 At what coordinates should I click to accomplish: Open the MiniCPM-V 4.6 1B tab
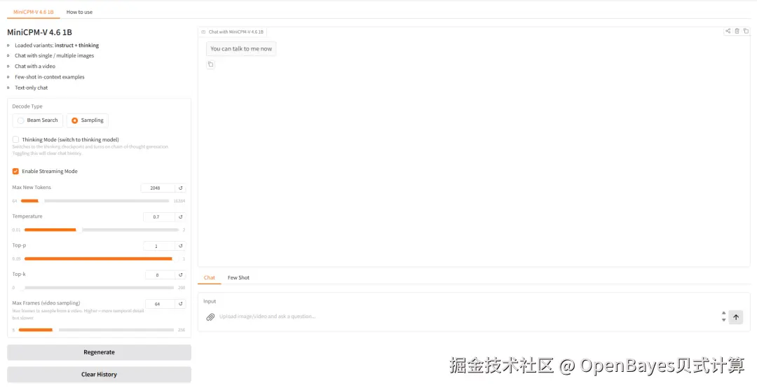point(34,12)
